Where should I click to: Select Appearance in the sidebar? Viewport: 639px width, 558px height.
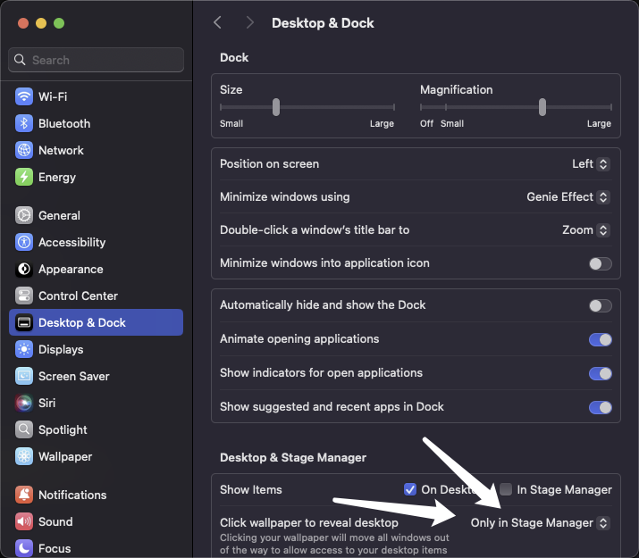coord(96,269)
